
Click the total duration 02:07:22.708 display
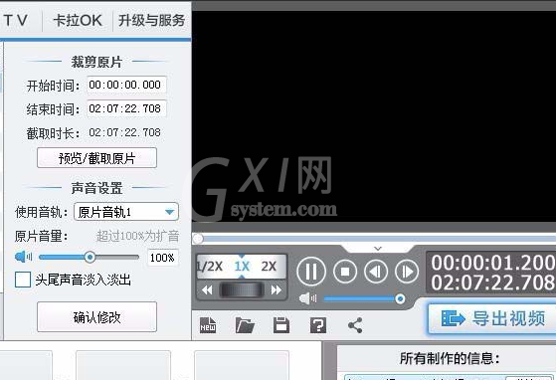point(493,283)
